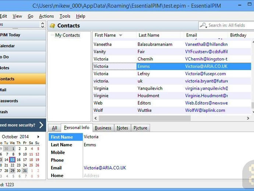Screen dimensions: 254x191
Task: Select the Virginia Yanquilevich contact row
Action: tap(172, 88)
